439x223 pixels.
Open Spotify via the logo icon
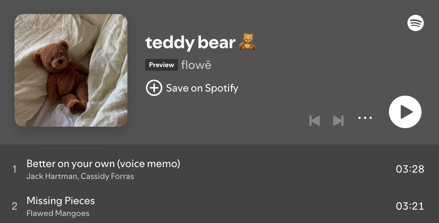(x=416, y=23)
